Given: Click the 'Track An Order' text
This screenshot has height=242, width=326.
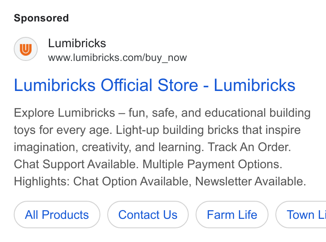Looking at the screenshot, I should coord(249,147).
